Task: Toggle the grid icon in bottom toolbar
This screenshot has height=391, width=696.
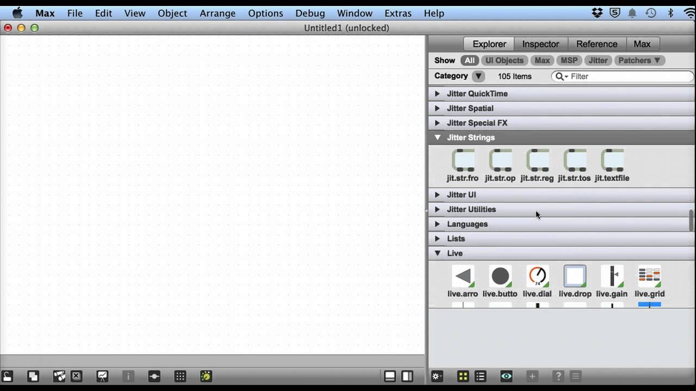Action: coord(181,376)
